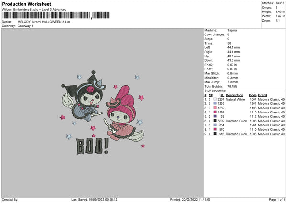The image size is (287, 203).
Task: Click the Max Jump value 7.3 mm
Action: coord(232,82)
